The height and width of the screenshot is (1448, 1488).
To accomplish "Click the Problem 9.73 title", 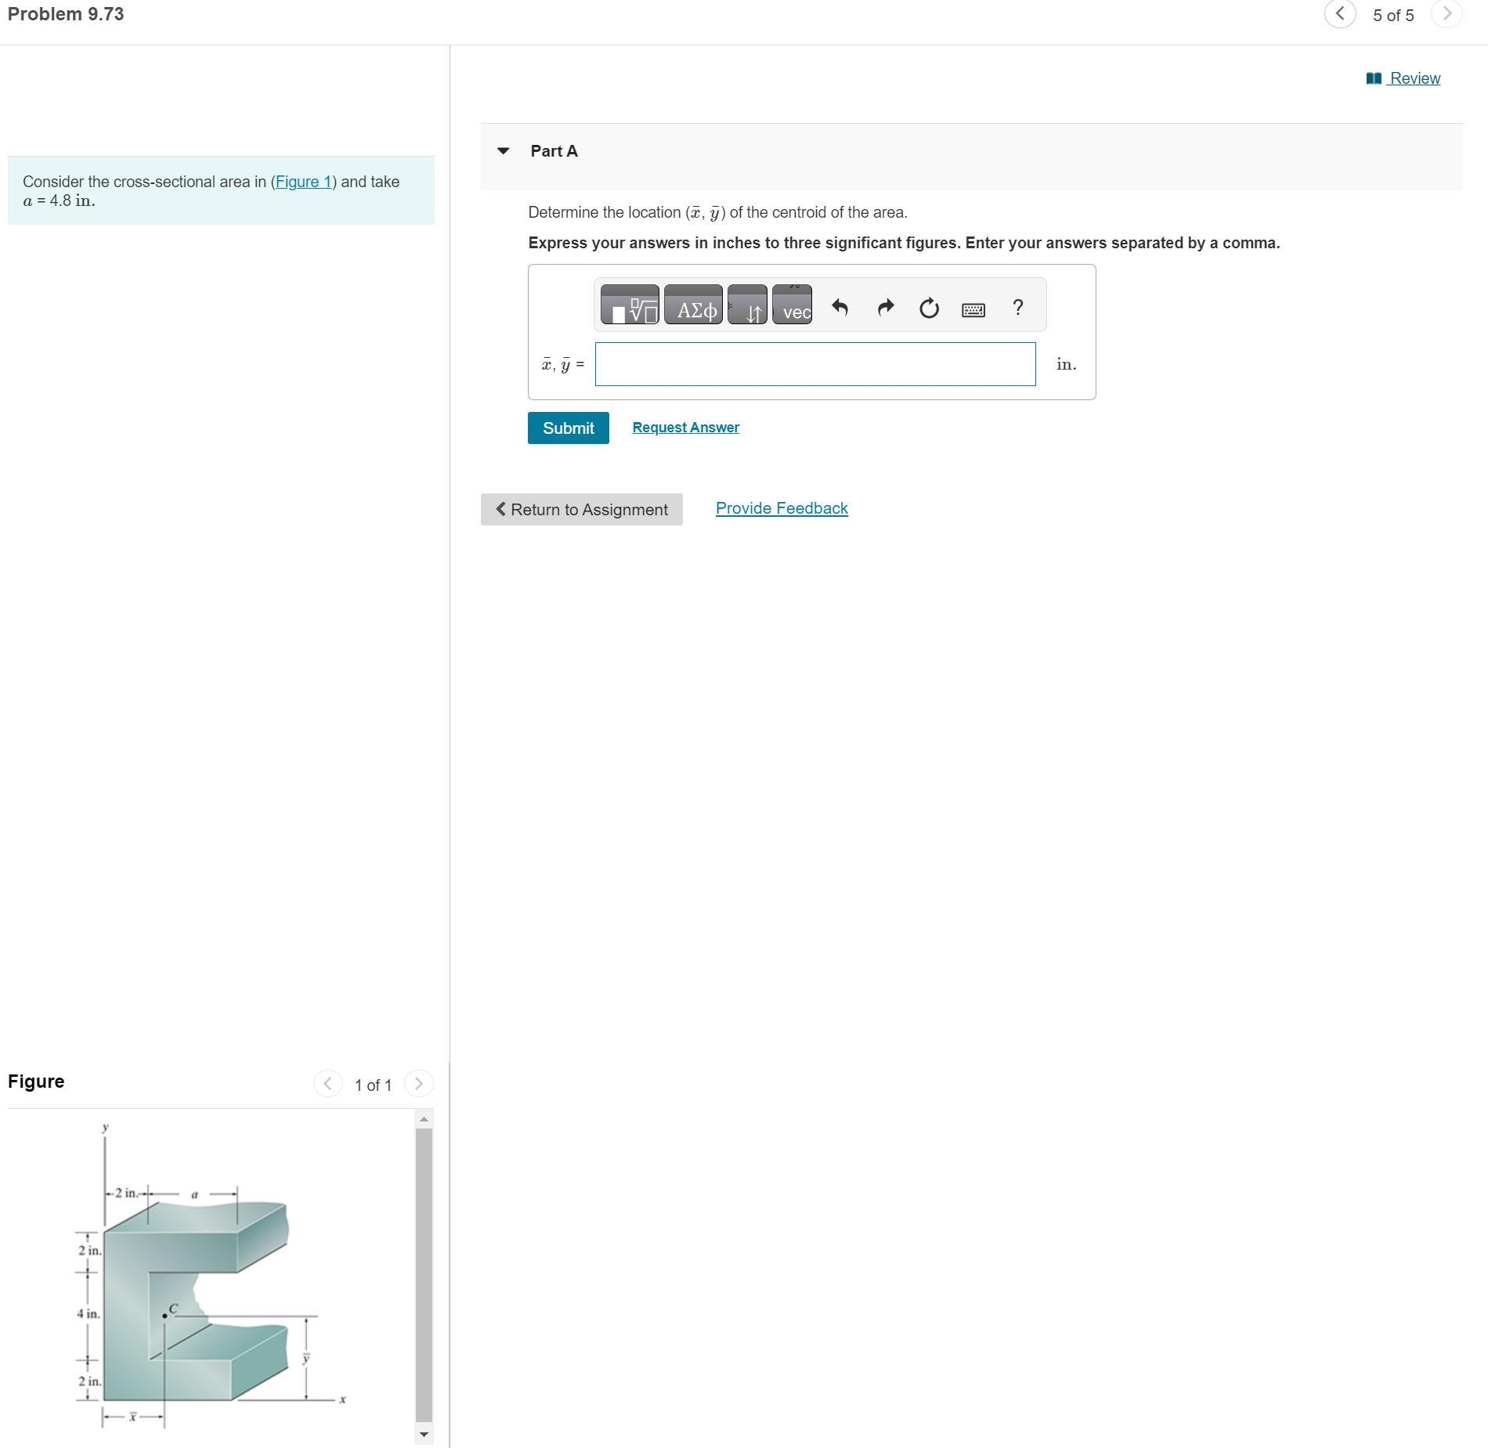I will click(x=66, y=14).
